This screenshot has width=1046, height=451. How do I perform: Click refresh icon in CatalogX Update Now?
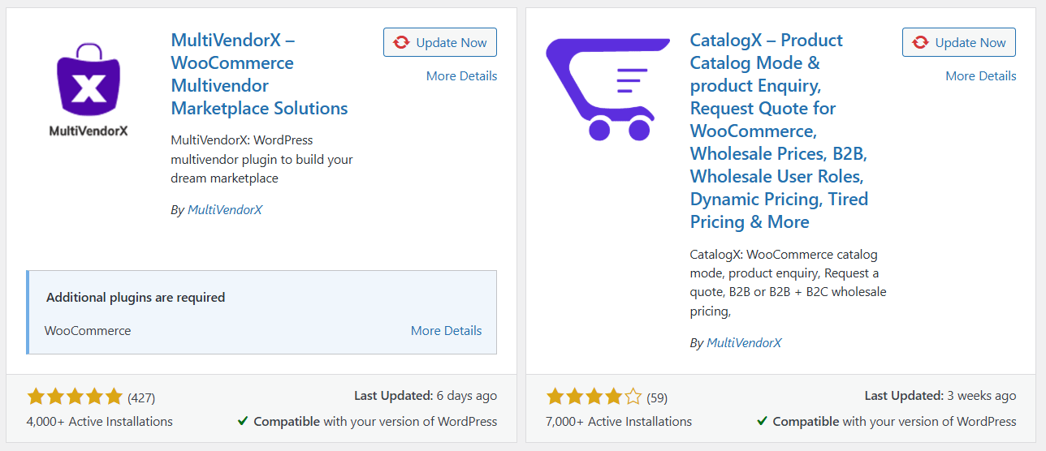(x=920, y=43)
